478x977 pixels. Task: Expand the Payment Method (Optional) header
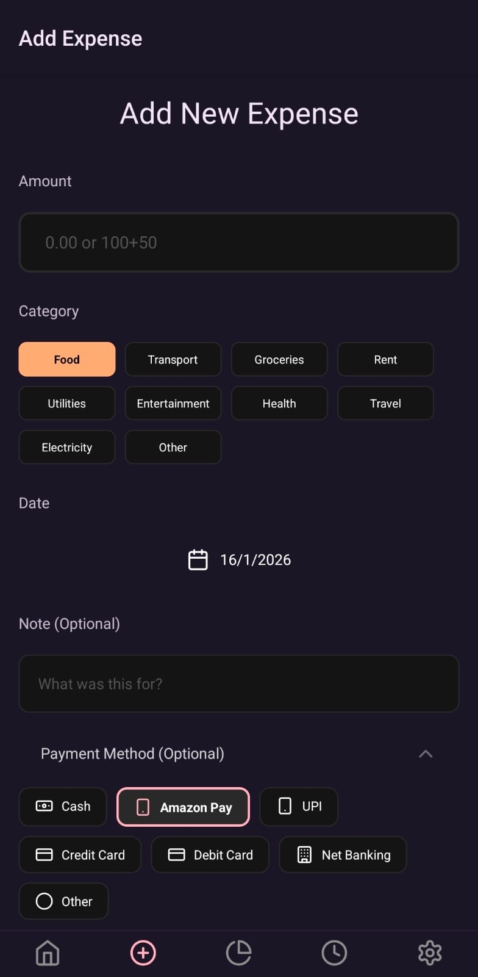(x=132, y=754)
